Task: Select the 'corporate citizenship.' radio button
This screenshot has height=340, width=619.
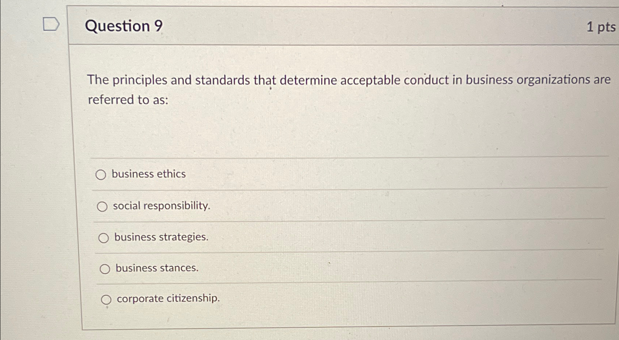Action: pos(107,300)
